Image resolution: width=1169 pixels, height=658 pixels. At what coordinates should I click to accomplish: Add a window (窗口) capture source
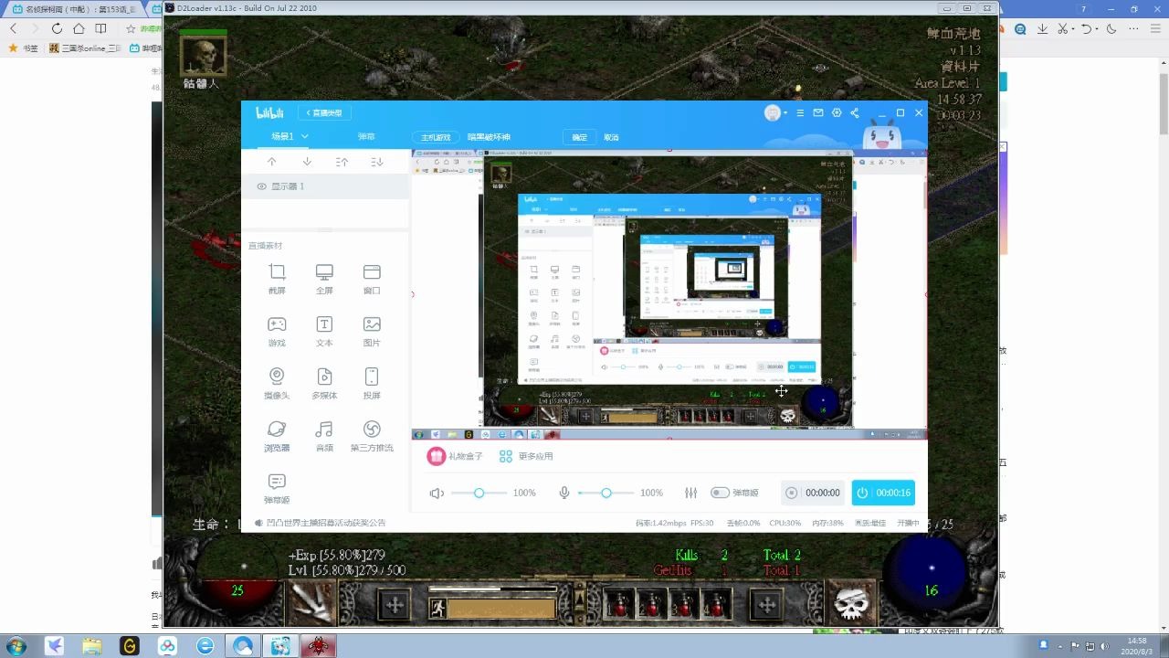(x=372, y=279)
